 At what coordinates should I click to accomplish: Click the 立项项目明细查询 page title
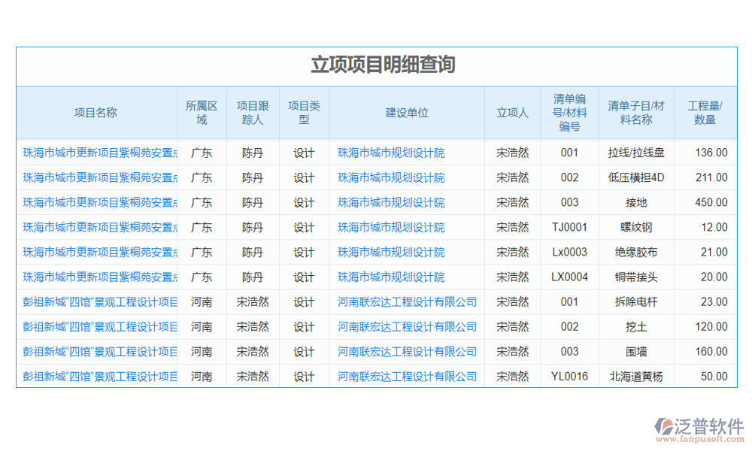pyautogui.click(x=376, y=65)
